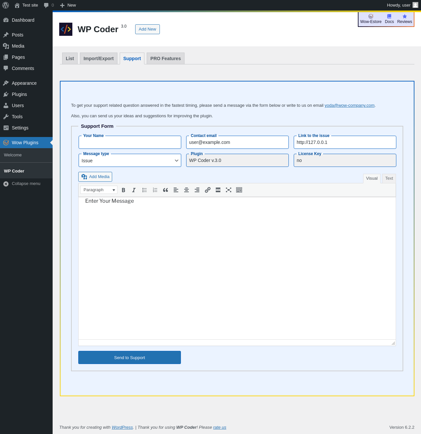Open the New content menu
This screenshot has height=434, width=421.
[68, 5]
